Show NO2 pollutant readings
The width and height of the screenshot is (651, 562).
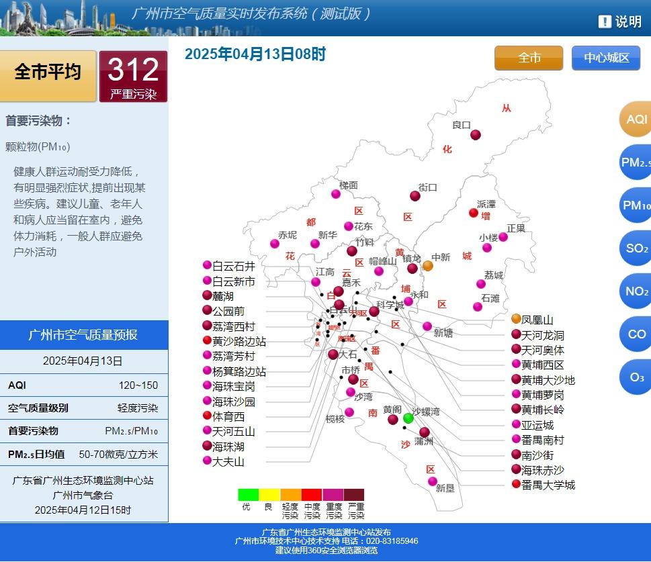click(636, 291)
